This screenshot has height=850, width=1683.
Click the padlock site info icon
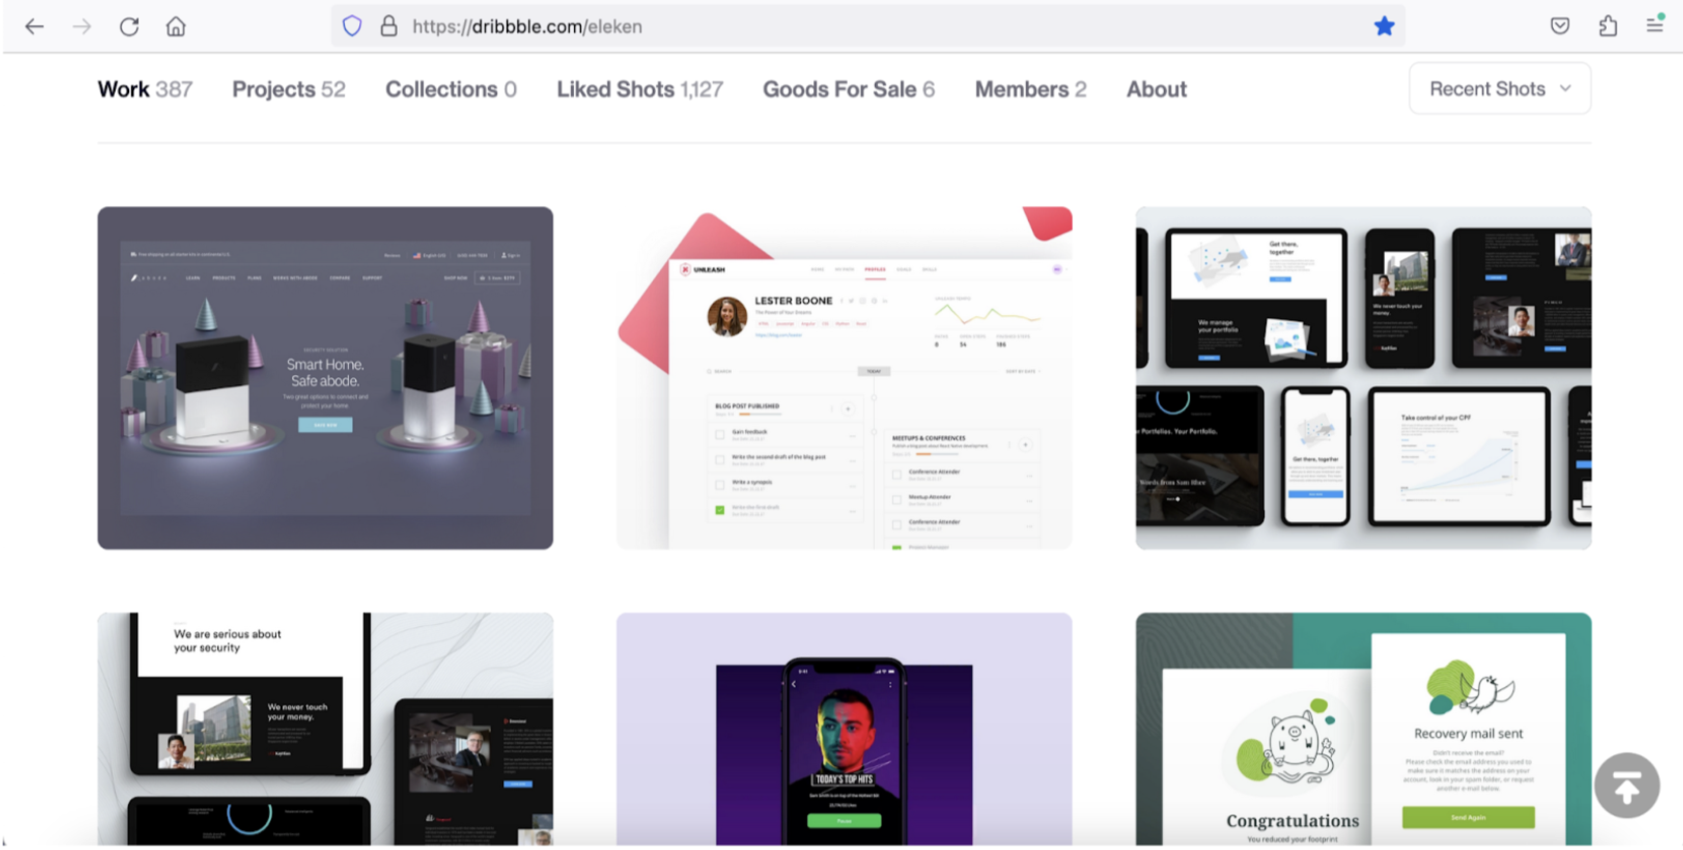click(389, 26)
